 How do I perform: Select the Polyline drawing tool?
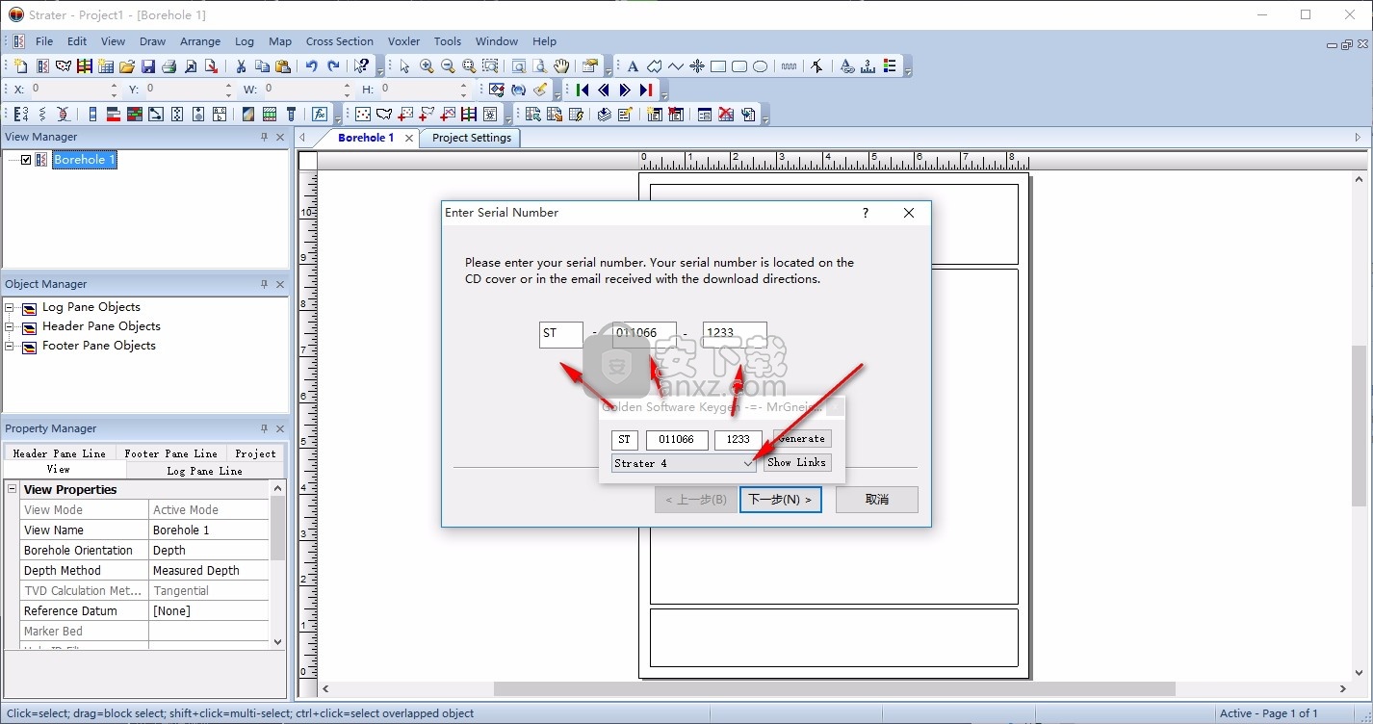676,66
